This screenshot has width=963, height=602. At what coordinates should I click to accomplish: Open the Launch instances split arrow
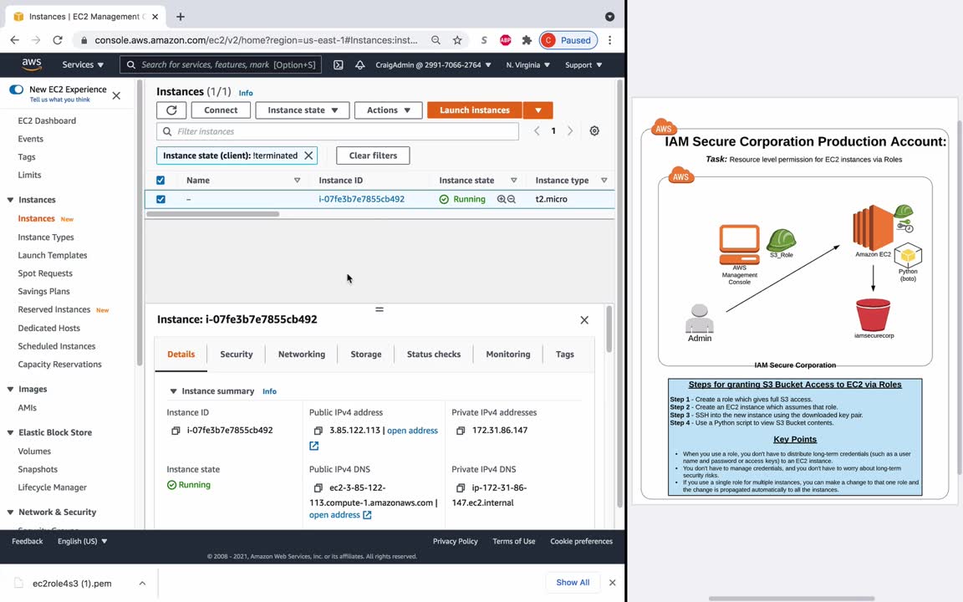538,110
